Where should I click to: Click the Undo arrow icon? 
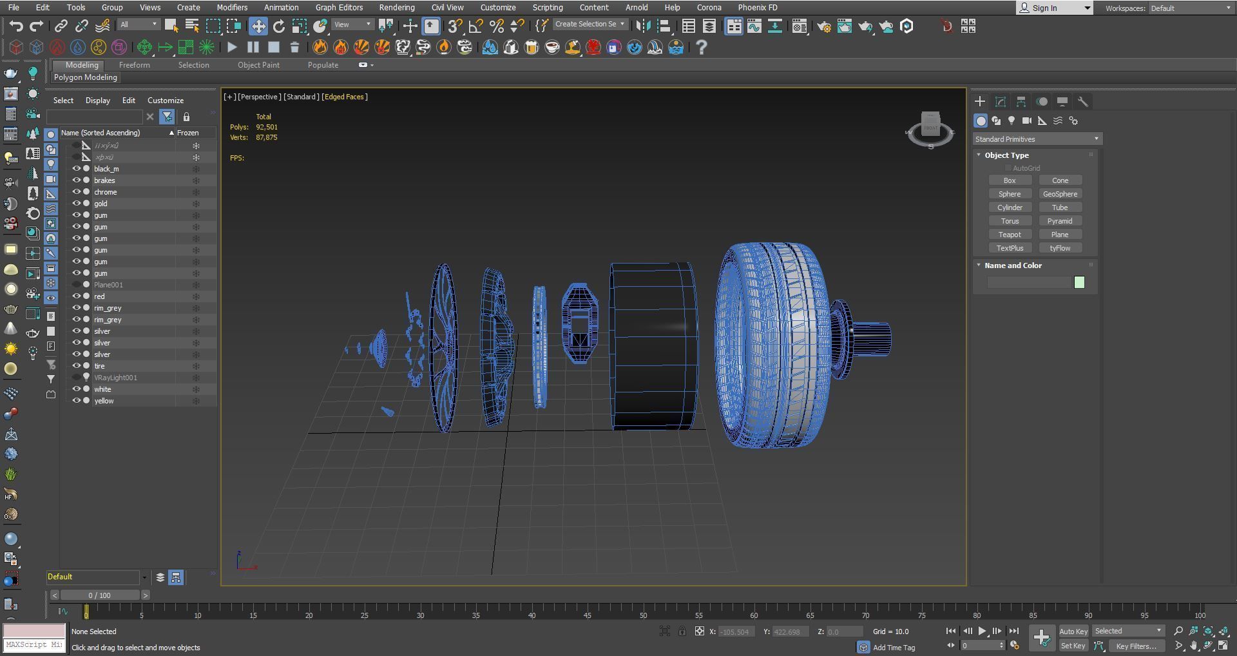(x=16, y=26)
